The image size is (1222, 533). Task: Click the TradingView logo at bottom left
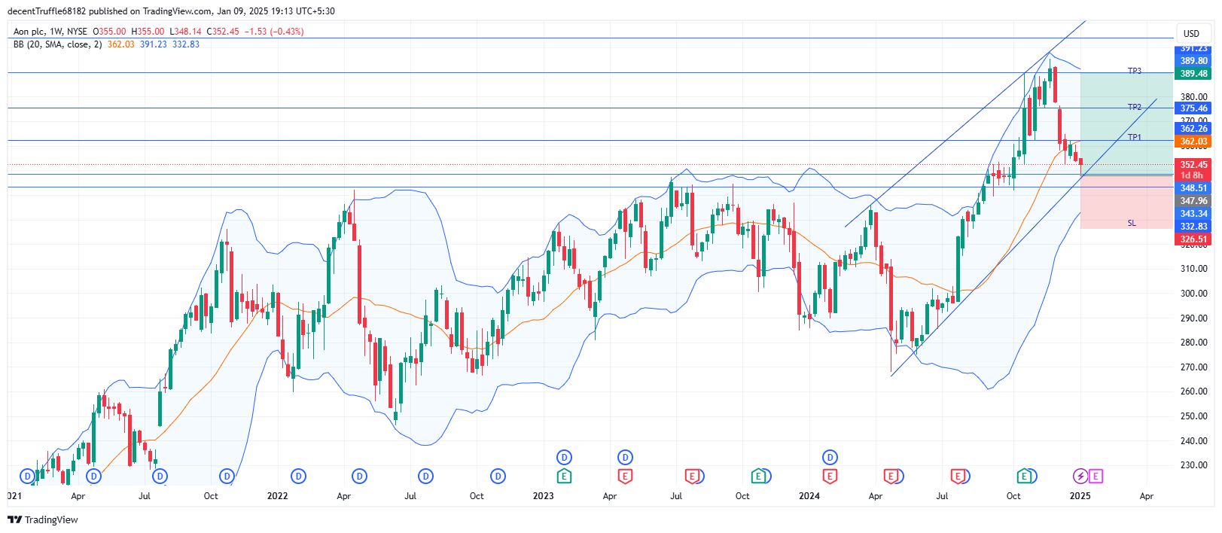43,519
